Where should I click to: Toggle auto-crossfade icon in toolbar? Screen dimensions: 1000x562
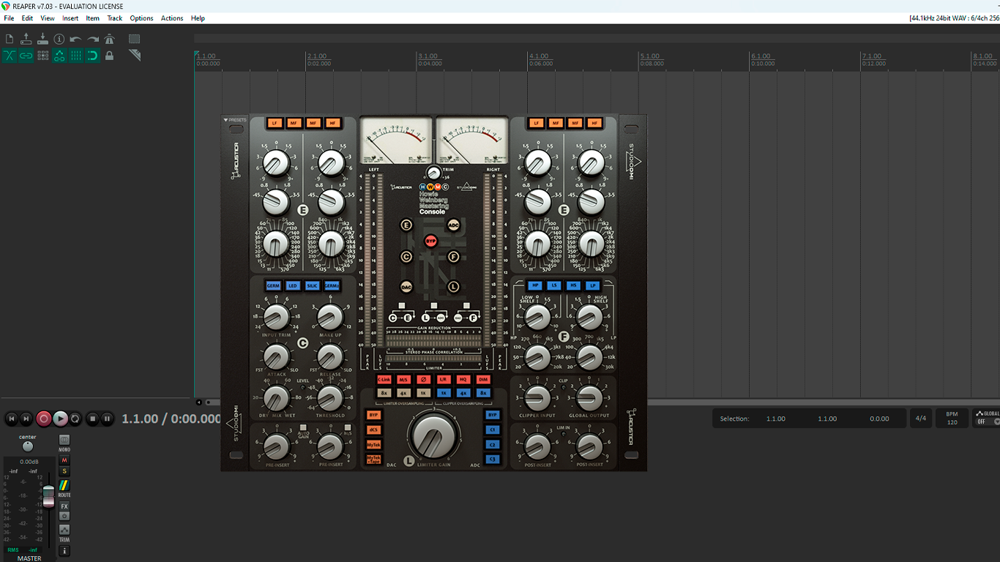click(x=10, y=56)
